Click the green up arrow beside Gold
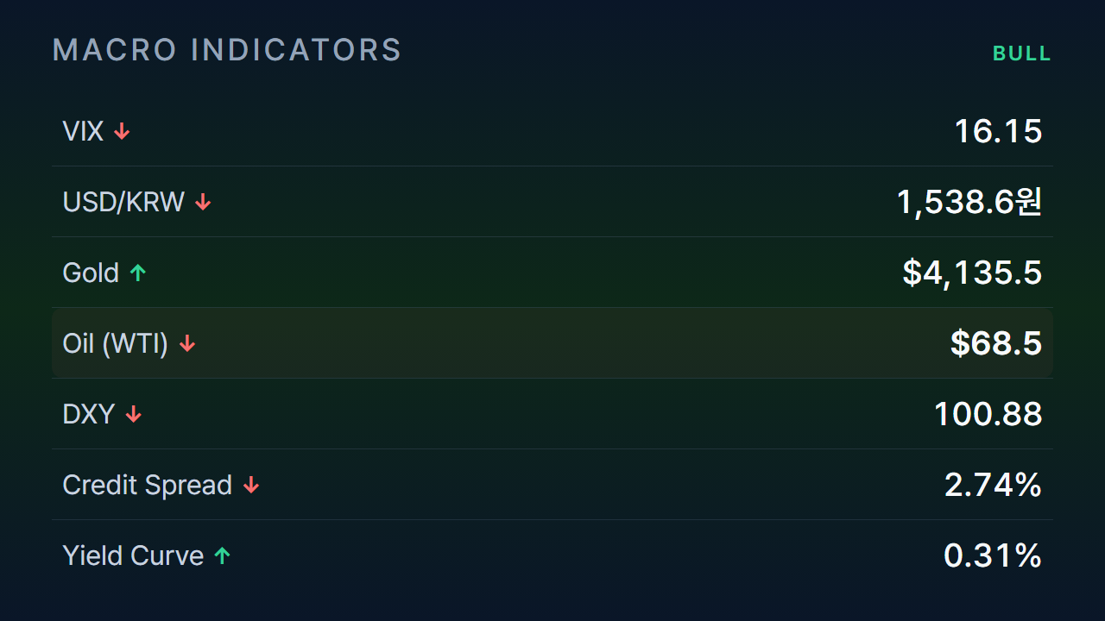The image size is (1105, 621). [x=138, y=273]
